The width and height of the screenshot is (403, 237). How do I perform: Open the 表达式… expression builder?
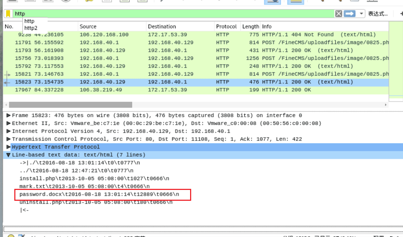click(378, 13)
